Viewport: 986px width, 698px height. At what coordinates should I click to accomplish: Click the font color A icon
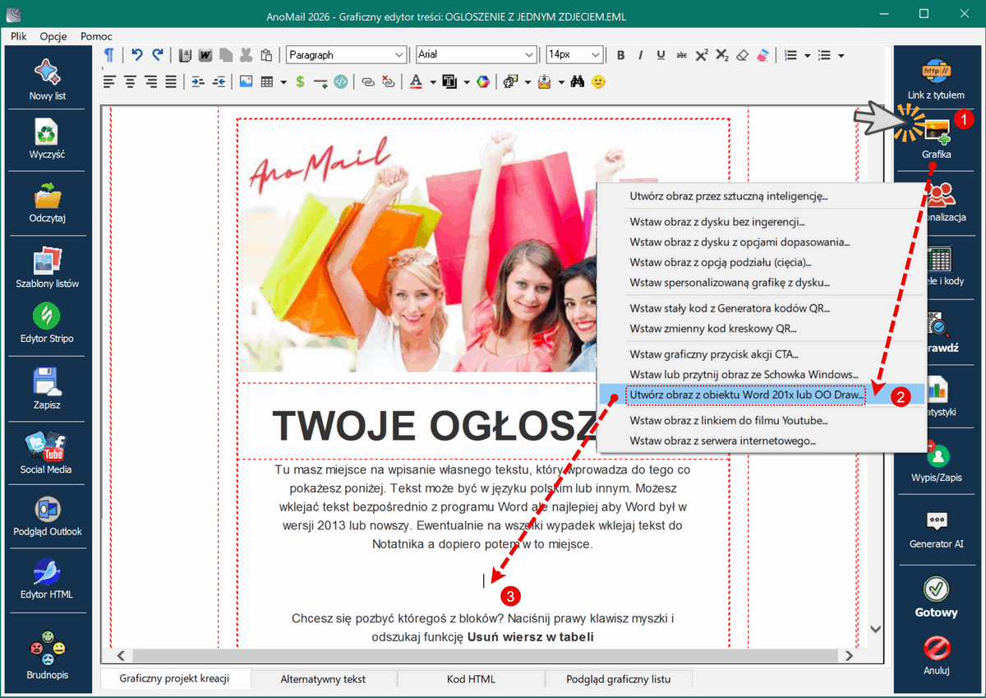(415, 81)
